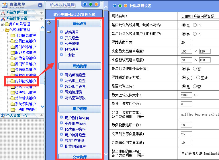Click the plus icon in forum sidebar

[49, 23]
